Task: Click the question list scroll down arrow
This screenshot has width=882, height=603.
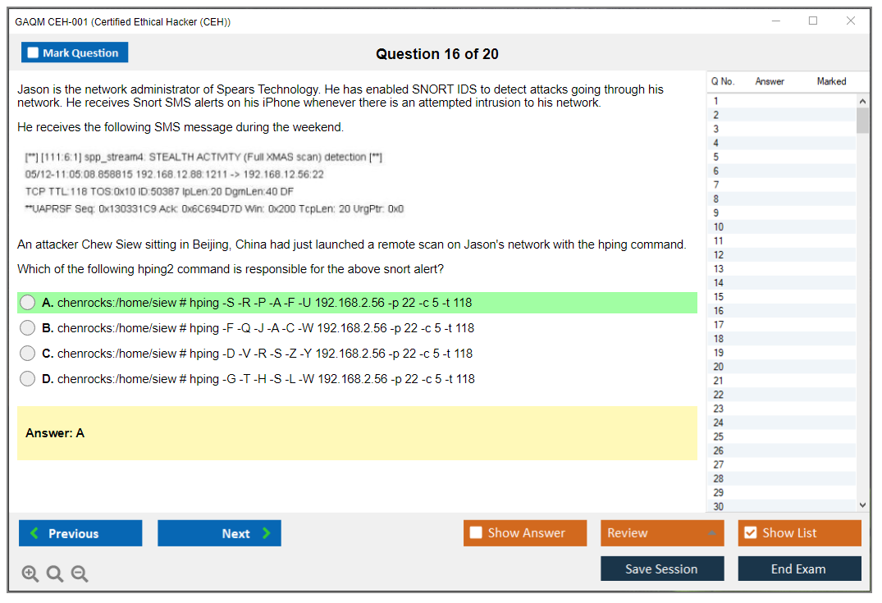Action: point(862,505)
